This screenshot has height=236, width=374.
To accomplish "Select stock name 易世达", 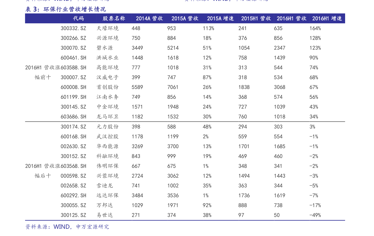I will click(x=105, y=215).
